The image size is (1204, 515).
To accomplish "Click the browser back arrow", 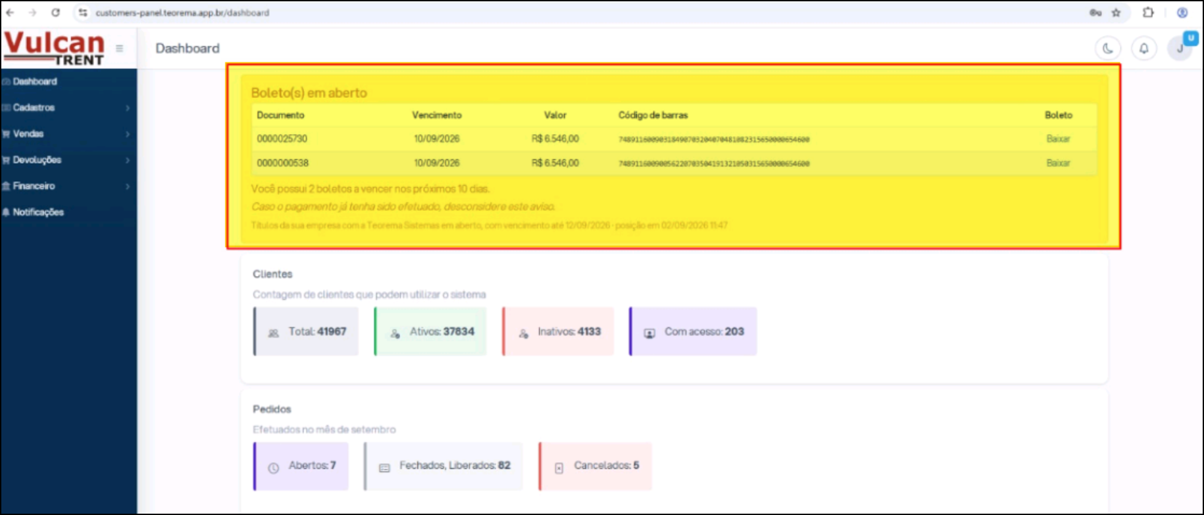I will coord(10,12).
